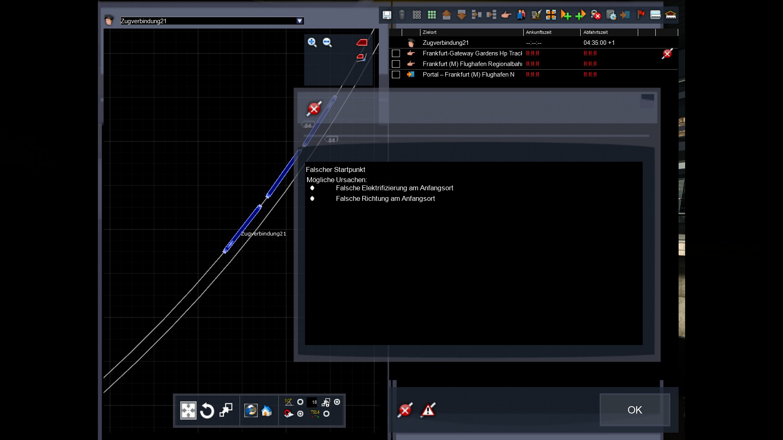Zoom in on the 2D map
The height and width of the screenshot is (440, 783).
pos(312,42)
